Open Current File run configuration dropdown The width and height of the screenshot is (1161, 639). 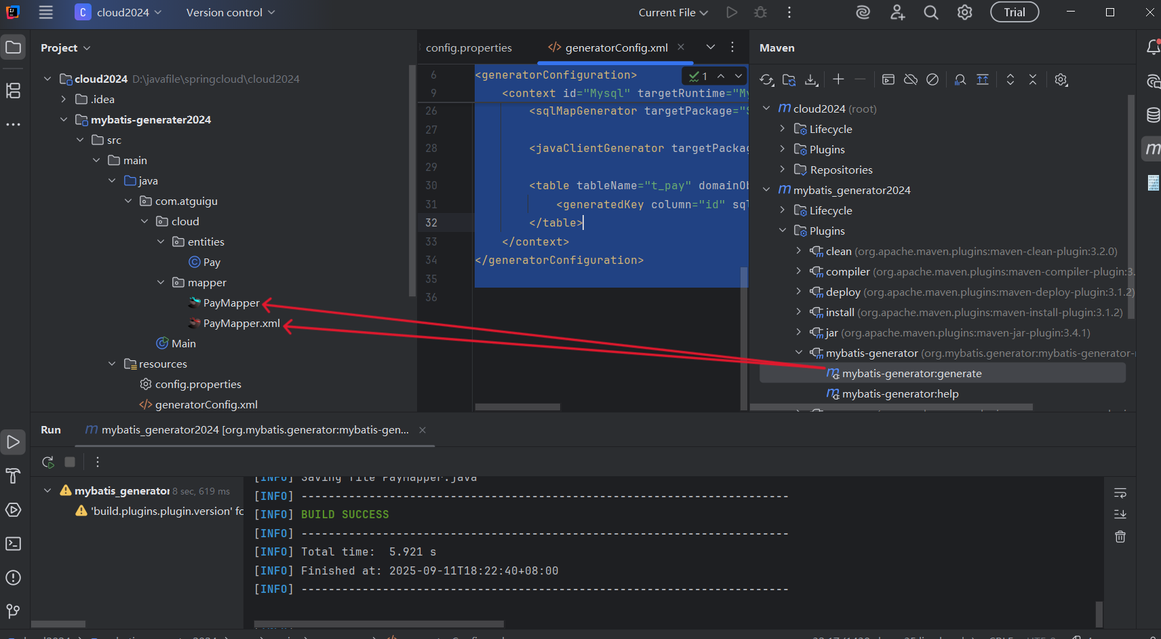[x=673, y=12]
